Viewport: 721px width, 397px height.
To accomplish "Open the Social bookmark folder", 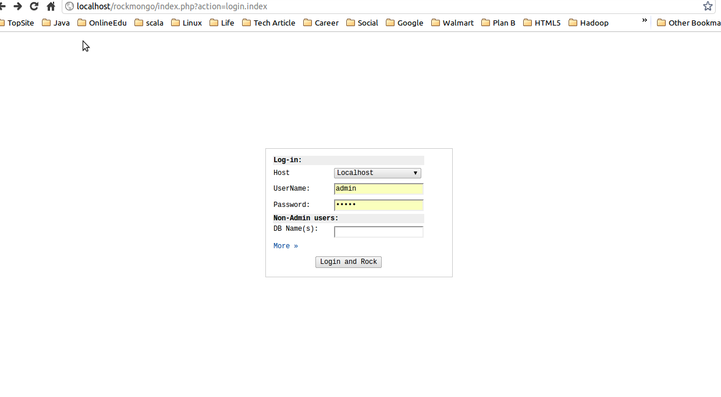I will 362,23.
